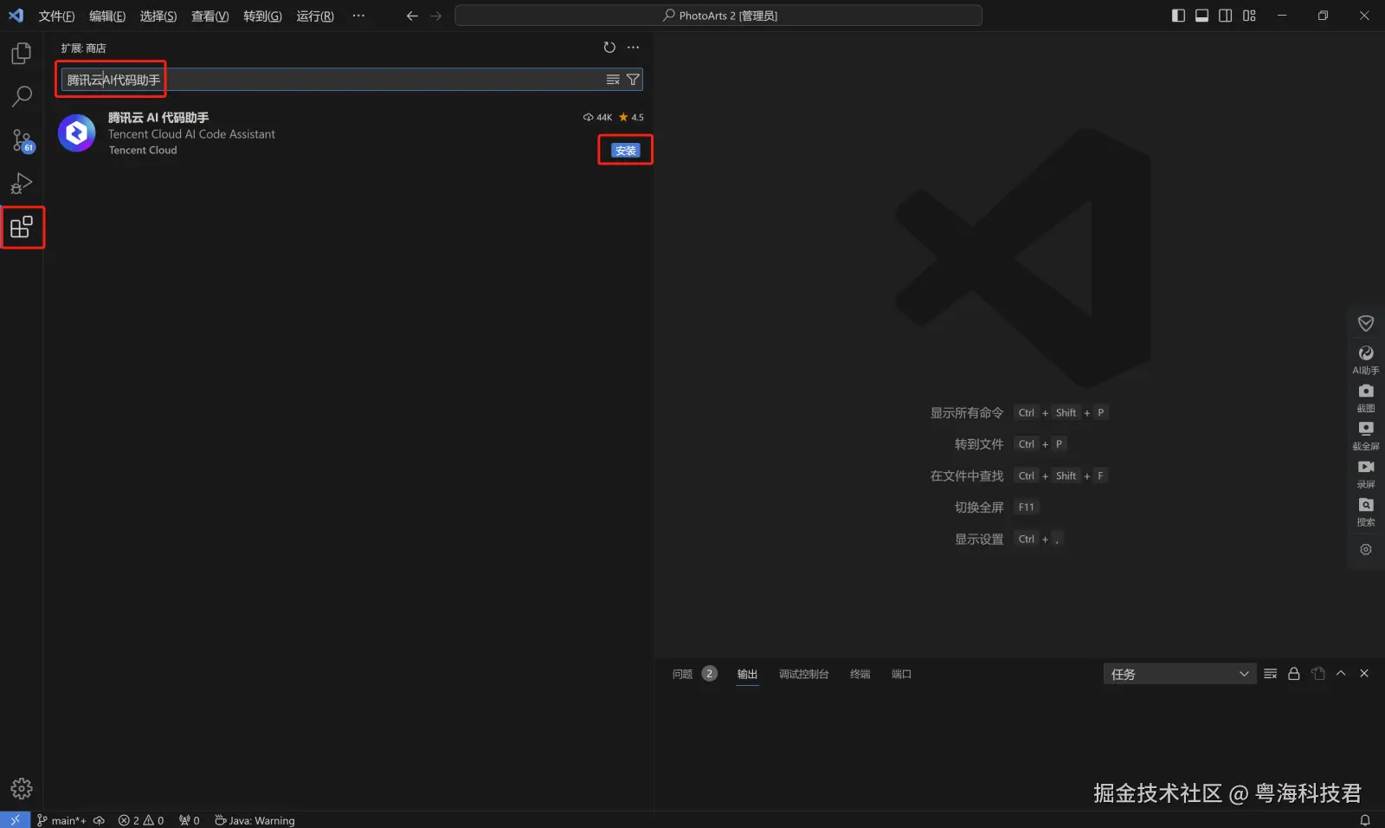Clear the output panel contents
1385x828 pixels.
point(1271,674)
